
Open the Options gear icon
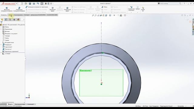pyautogui.click(x=51, y=4)
